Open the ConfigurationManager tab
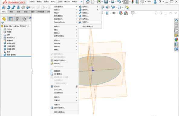Image resolution: width=179 pixels, height=116 pixels. [x=18, y=19]
